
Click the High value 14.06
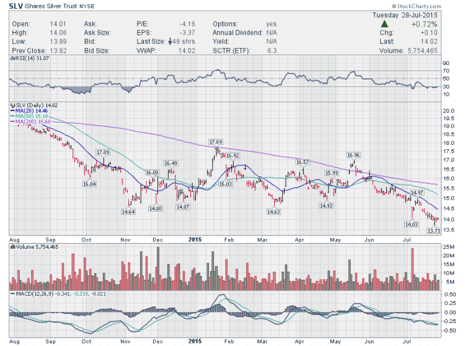click(58, 33)
